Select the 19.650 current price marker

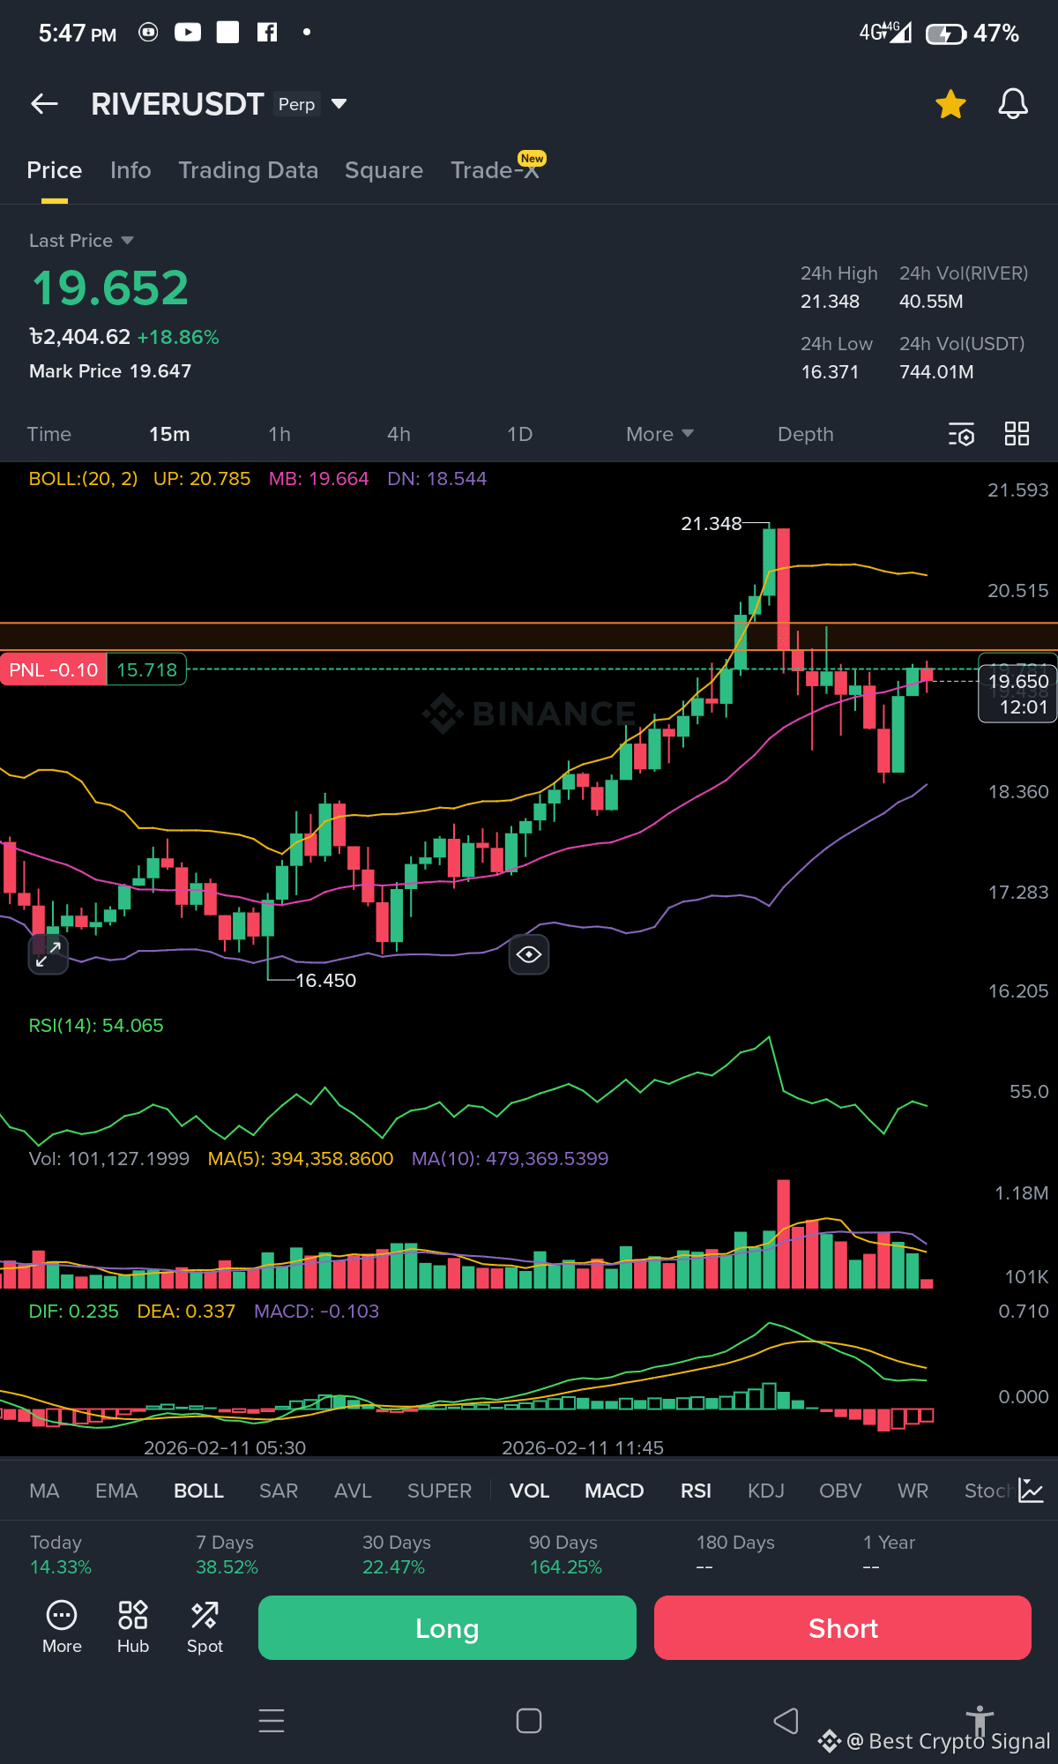[1018, 693]
